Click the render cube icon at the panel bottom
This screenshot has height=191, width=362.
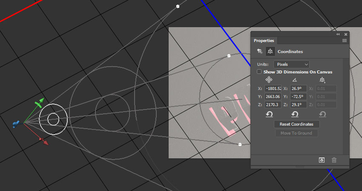pyautogui.click(x=322, y=160)
